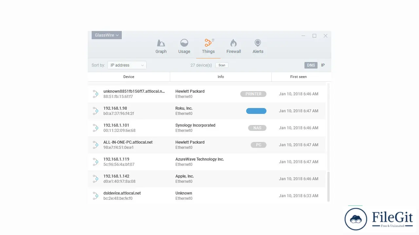Sort by the First seen column header
This screenshot has width=419, height=235.
(299, 77)
